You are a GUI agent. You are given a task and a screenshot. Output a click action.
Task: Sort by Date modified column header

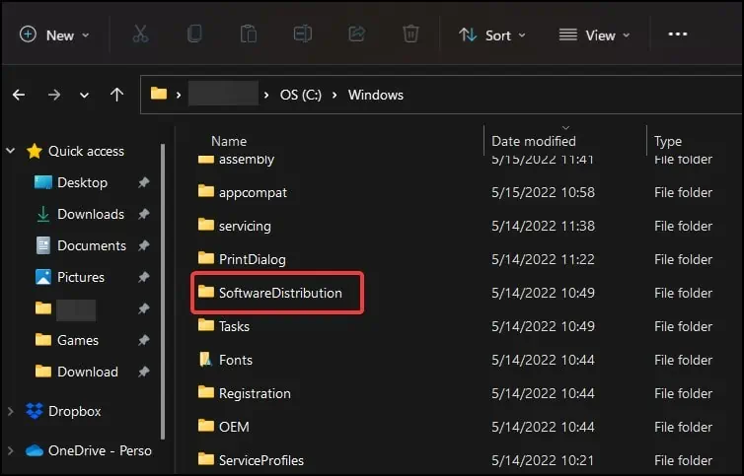click(534, 141)
